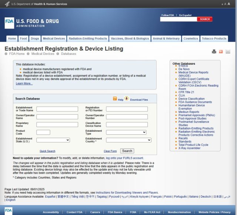Select the Français language link
Image resolution: width=237 pixels, height=215 pixels.
click(x=156, y=196)
